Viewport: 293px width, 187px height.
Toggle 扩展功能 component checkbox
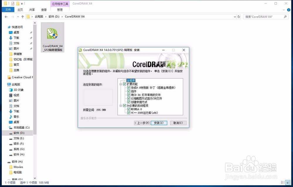pyautogui.click(x=125, y=84)
